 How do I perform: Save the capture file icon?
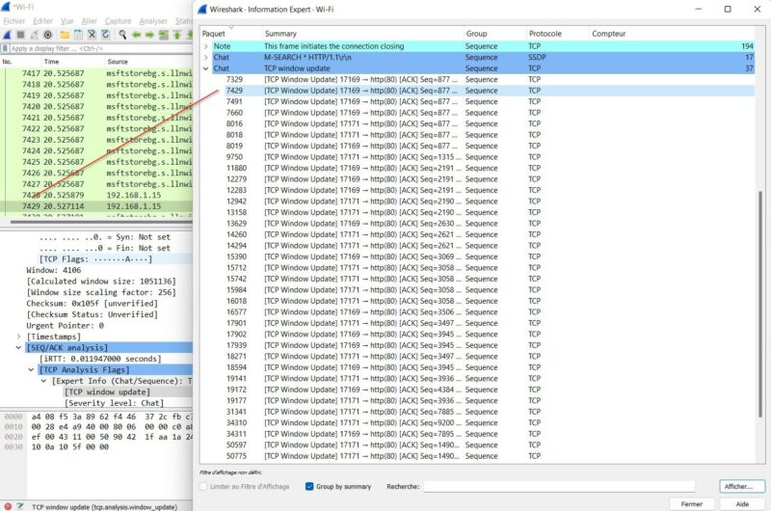78,35
